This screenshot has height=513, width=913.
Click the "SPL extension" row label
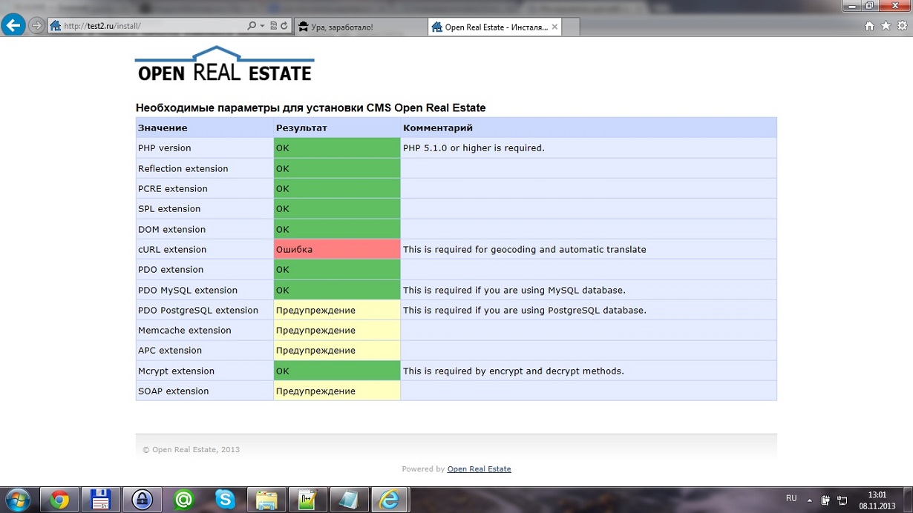tap(169, 209)
